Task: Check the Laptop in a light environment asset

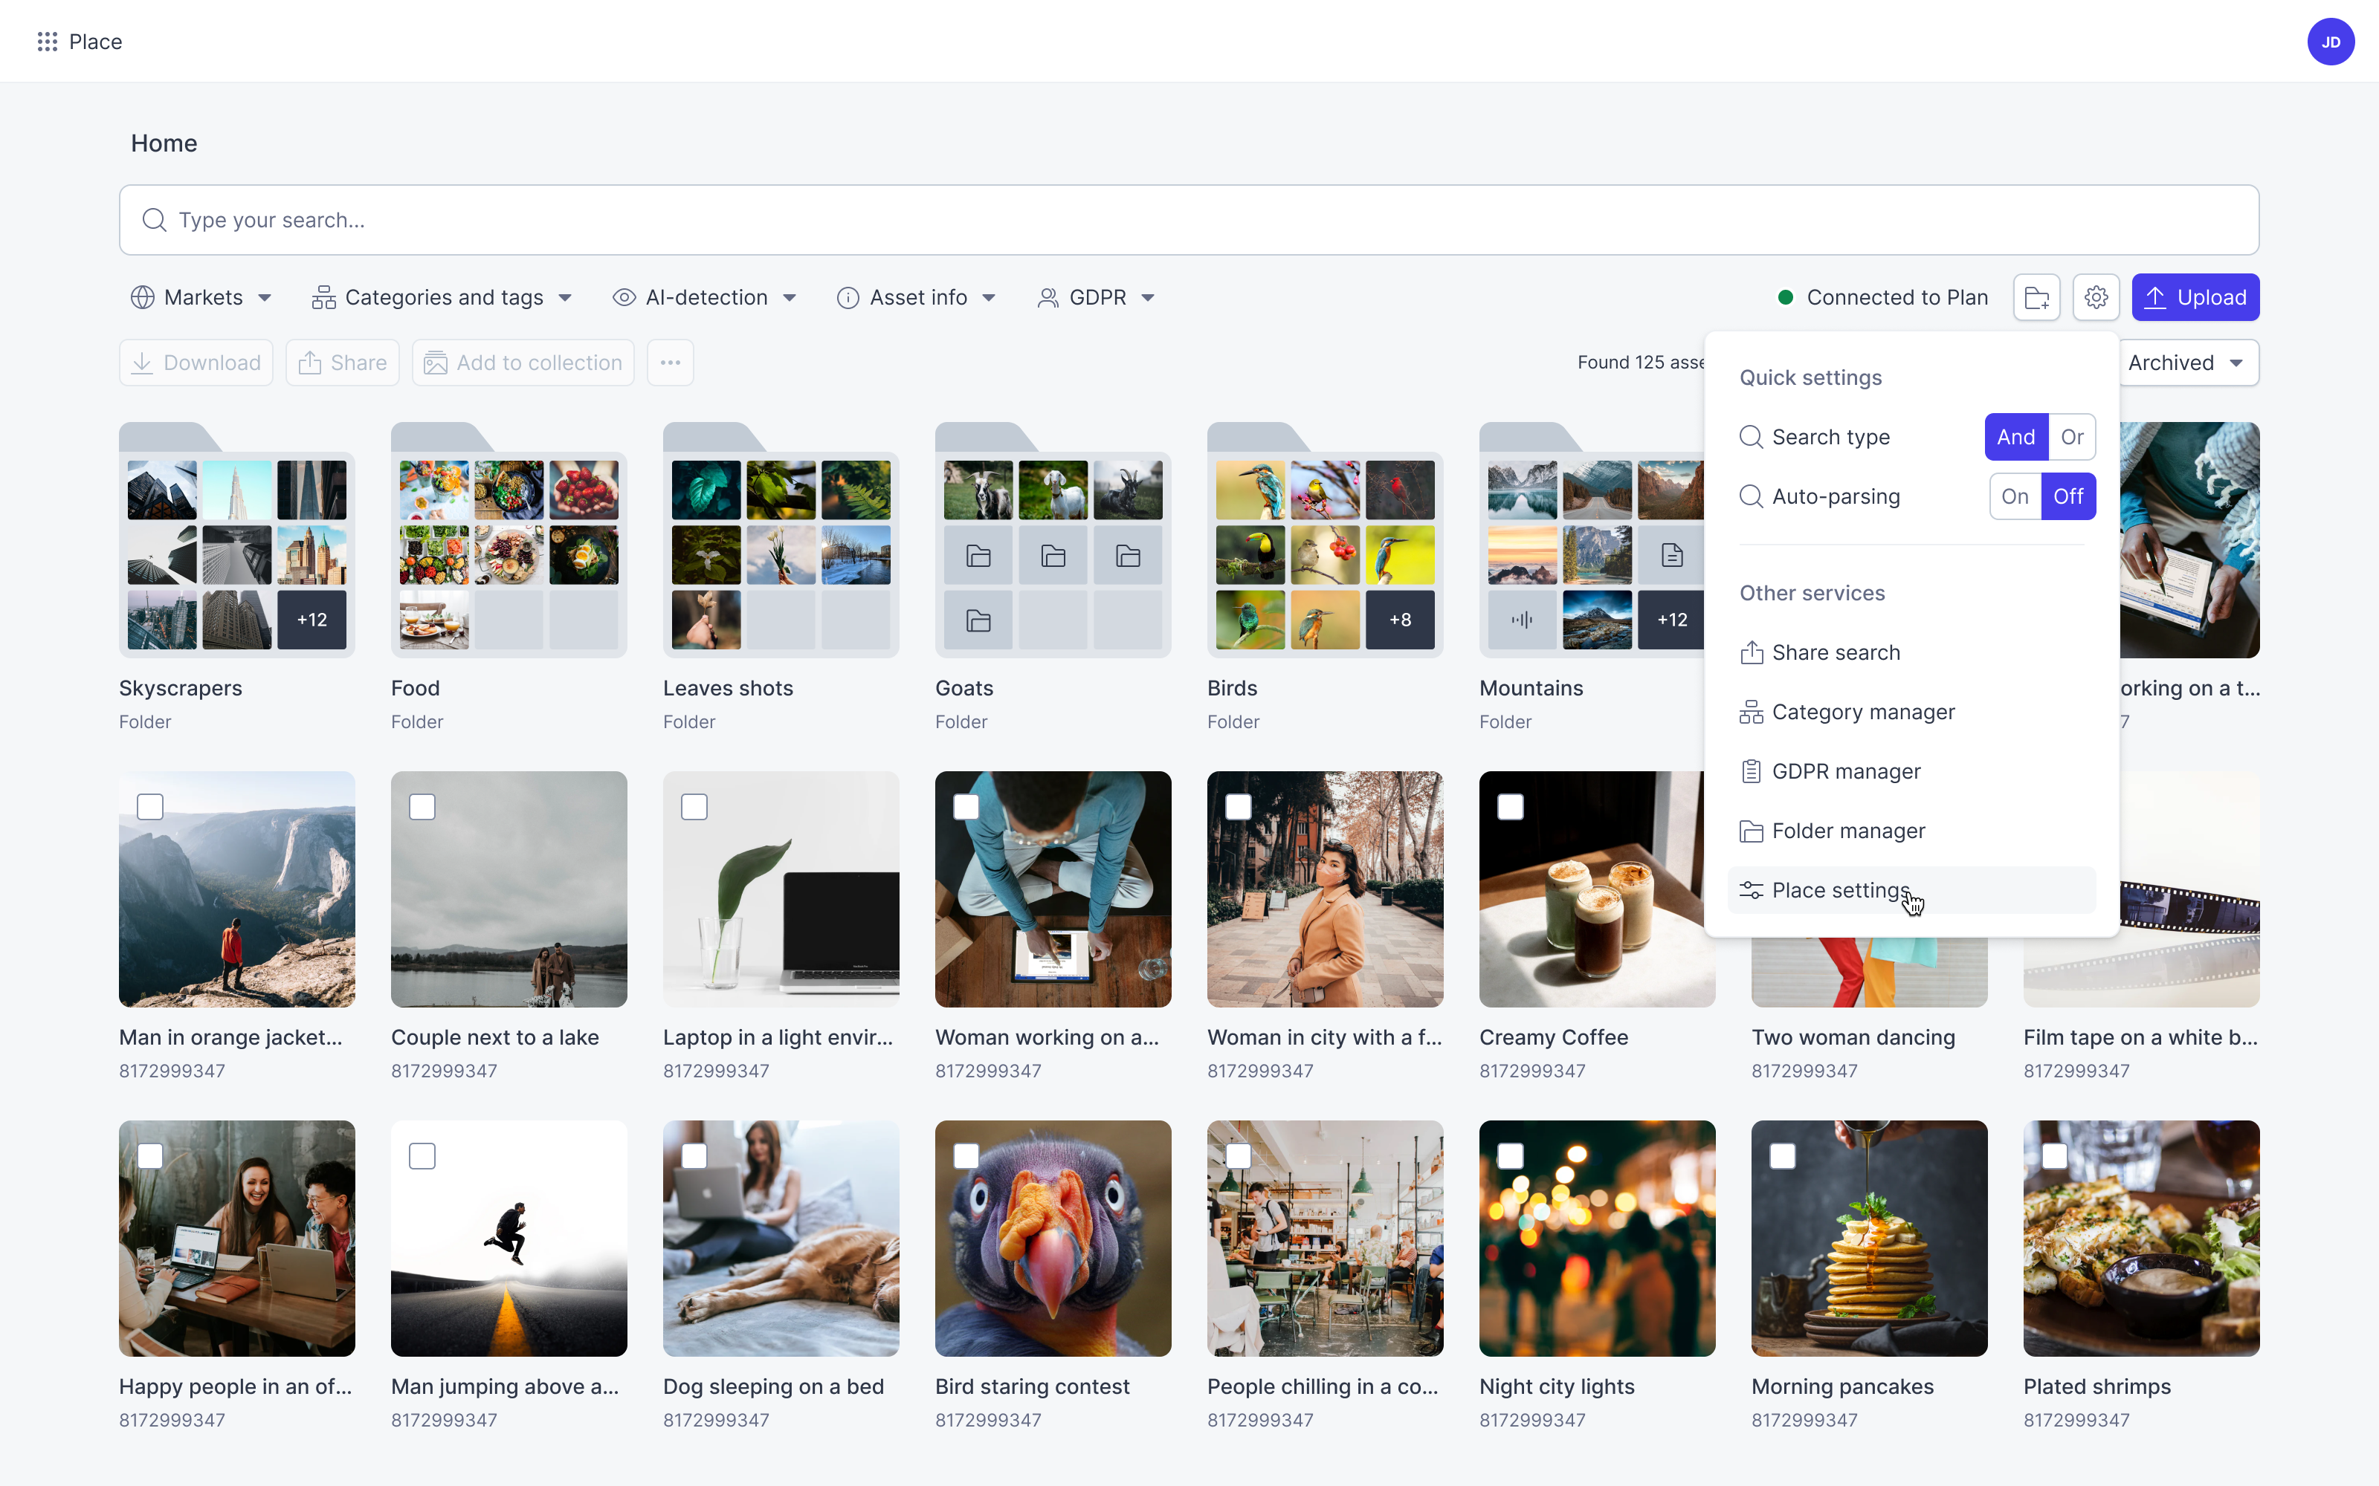Action: click(x=694, y=807)
